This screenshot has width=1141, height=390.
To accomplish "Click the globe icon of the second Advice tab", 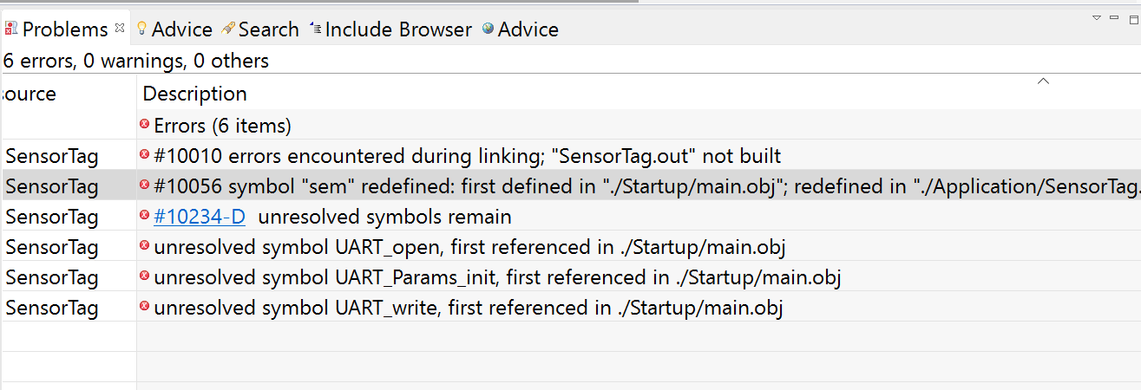I will [x=488, y=29].
